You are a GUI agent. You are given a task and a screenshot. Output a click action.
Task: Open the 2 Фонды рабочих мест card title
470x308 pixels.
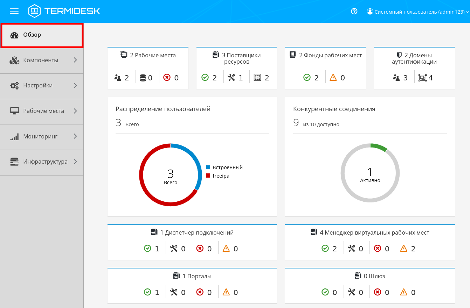click(330, 55)
